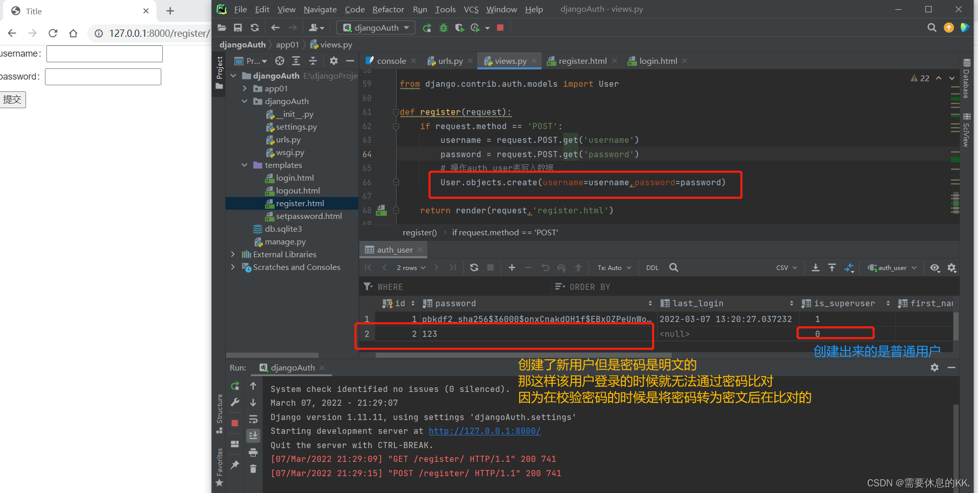This screenshot has width=978, height=493.
Task: Hide the Project panel with minus icon
Action: tap(350, 61)
